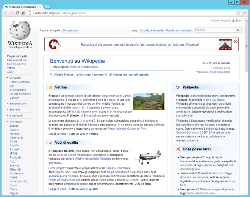The height and width of the screenshot is (197, 250).
Task: Click the 960 751 article count link
Action: click(x=207, y=63)
